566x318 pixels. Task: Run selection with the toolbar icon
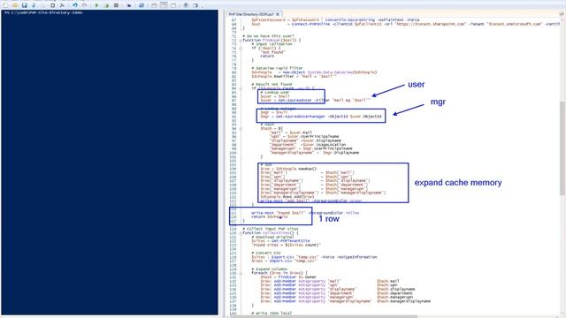tap(106, 5)
